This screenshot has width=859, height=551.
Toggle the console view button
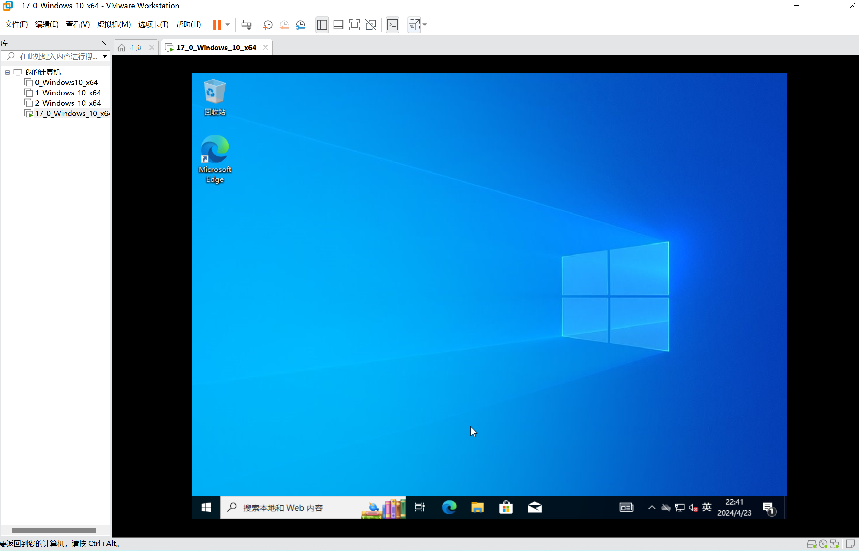point(393,25)
